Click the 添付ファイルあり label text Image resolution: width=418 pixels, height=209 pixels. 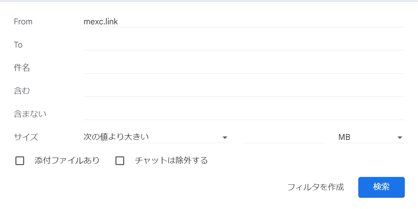[x=67, y=160]
